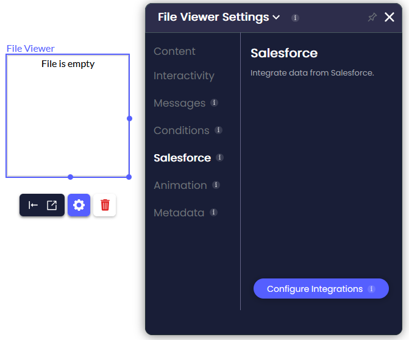This screenshot has height=340, width=409.
Task: Click the bottom-right corner handle of File Viewer
Action: 129,177
